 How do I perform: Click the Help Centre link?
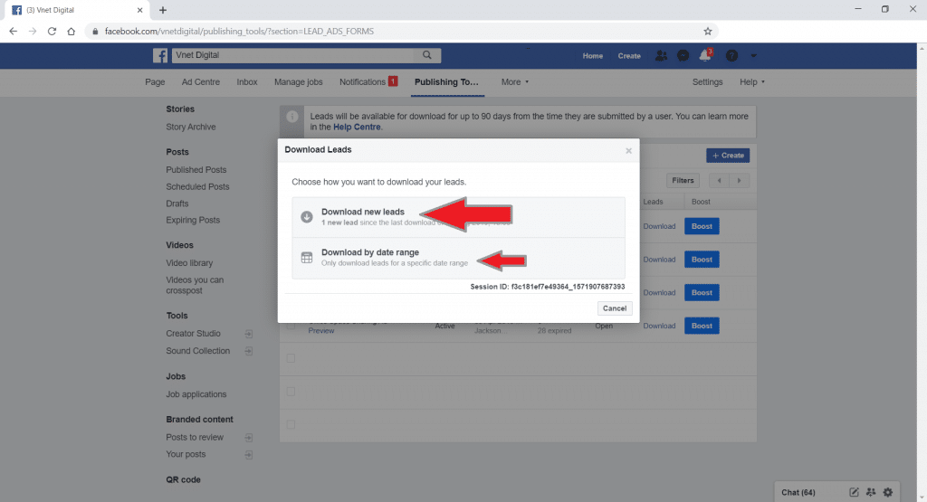(x=357, y=127)
